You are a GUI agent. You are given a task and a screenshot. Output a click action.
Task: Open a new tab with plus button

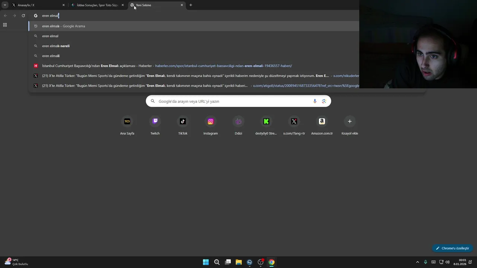pos(191,5)
